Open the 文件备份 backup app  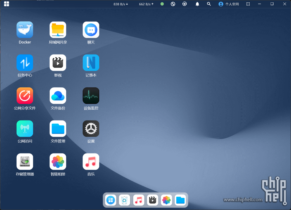point(58,96)
